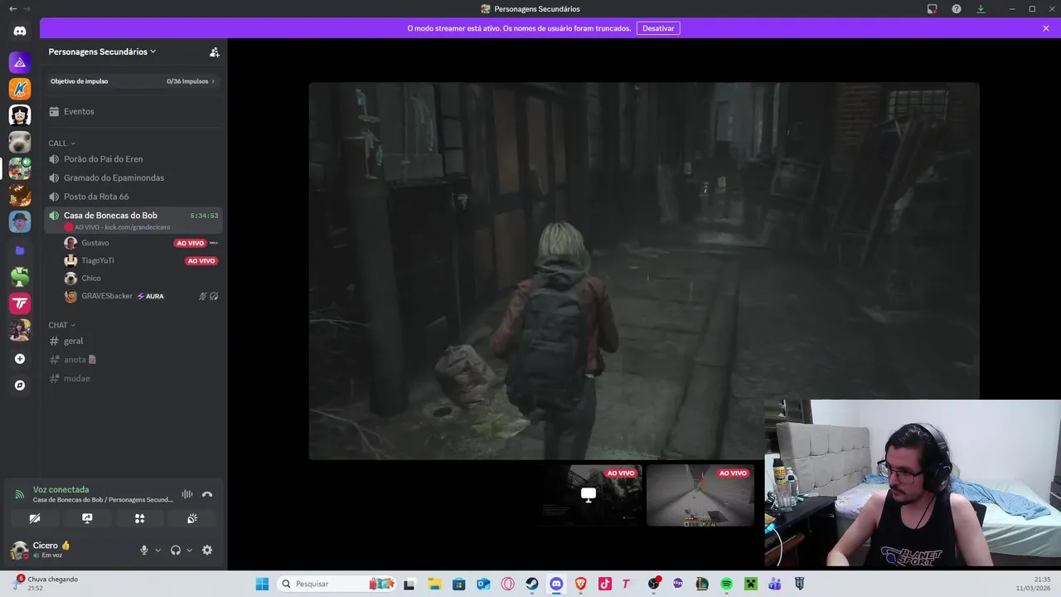Open the Eventos calendar item

133,111
